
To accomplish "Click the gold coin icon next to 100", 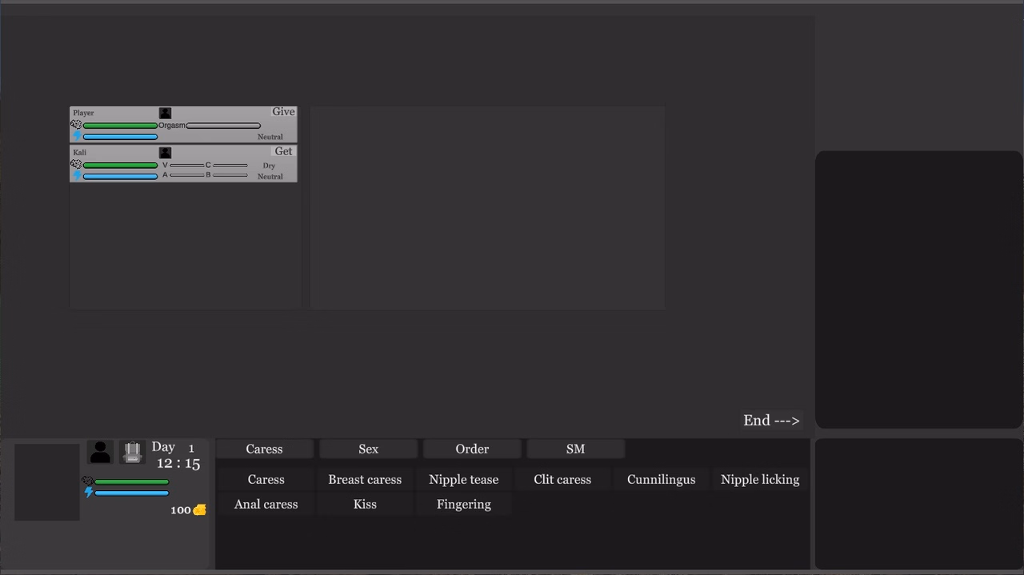I will pos(200,509).
